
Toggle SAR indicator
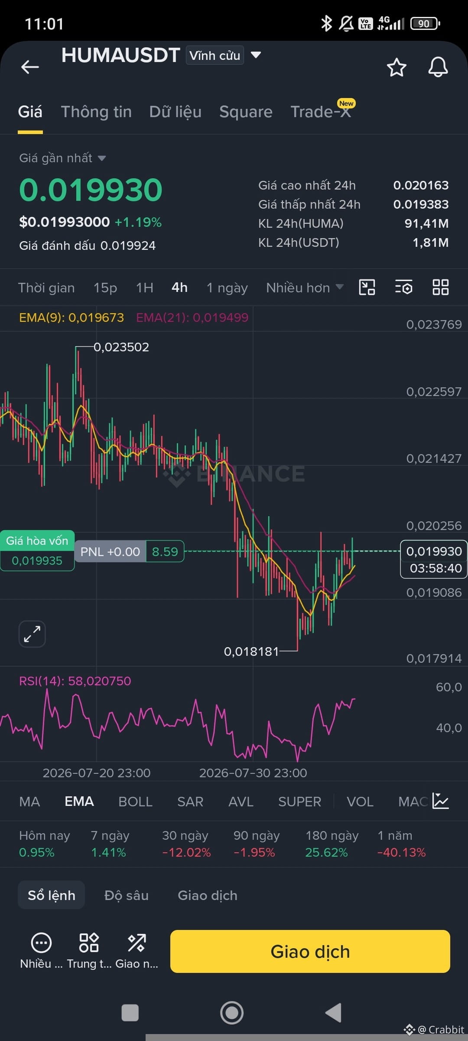pyautogui.click(x=190, y=802)
